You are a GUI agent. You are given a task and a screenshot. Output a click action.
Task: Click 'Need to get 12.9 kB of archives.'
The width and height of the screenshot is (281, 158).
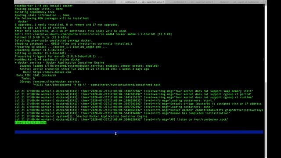point(41,28)
